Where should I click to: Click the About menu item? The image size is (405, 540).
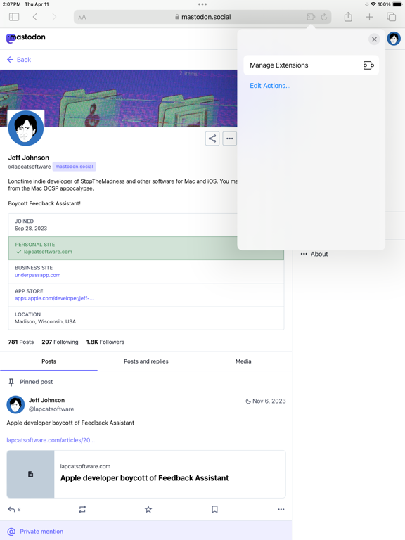(314, 254)
